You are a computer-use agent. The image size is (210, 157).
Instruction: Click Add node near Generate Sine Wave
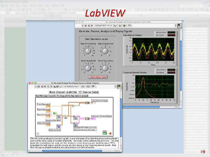(66, 117)
